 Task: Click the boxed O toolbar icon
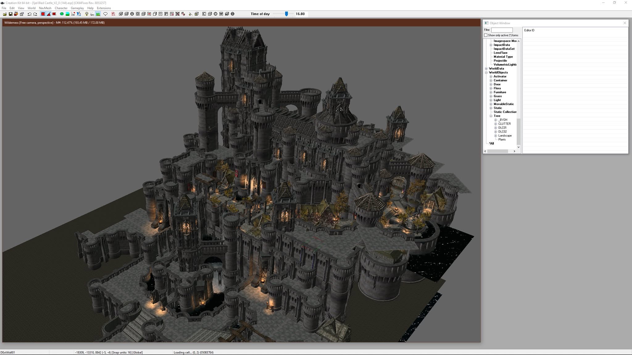coord(138,14)
